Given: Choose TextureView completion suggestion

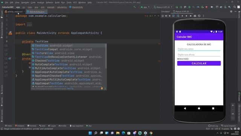Looking at the screenshot, I should tap(69, 53).
